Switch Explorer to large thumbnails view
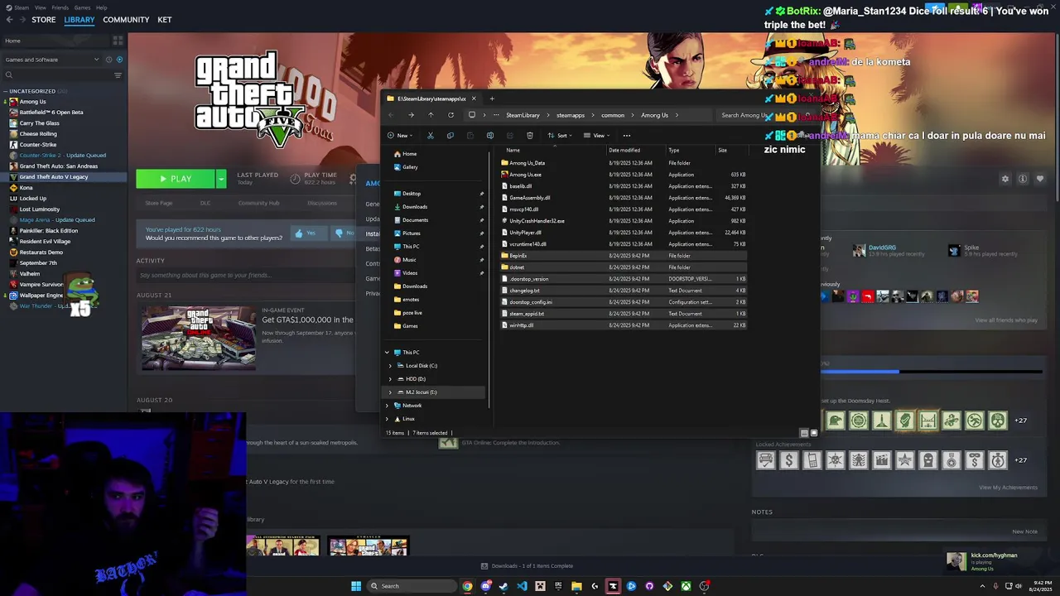Image resolution: width=1060 pixels, height=596 pixels. coord(814,433)
